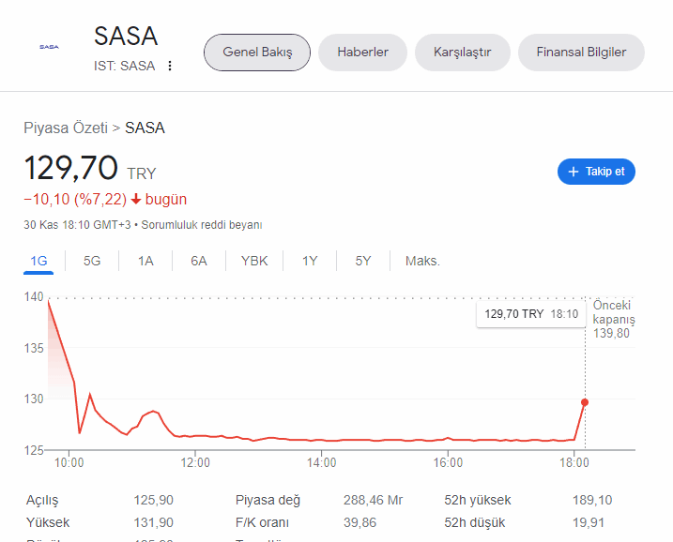
Task: Show the 1A monthly chart range
Action: (145, 261)
